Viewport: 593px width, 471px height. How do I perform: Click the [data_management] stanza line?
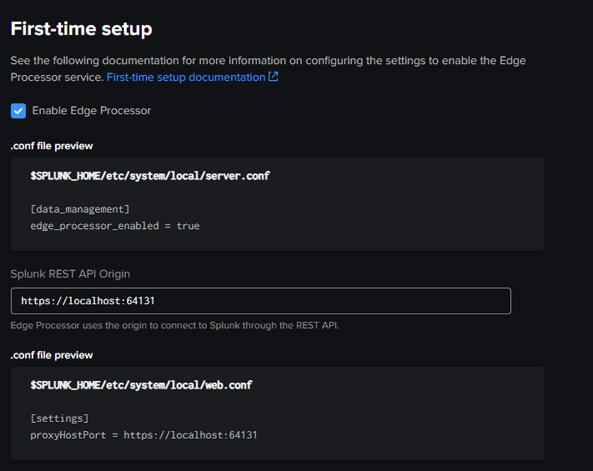(x=80, y=209)
